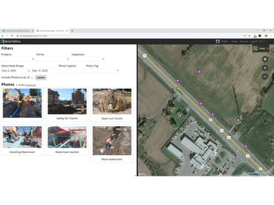Screen dimensions: 274x205
Task: Expand the Inspectors dropdown
Action: (88, 59)
